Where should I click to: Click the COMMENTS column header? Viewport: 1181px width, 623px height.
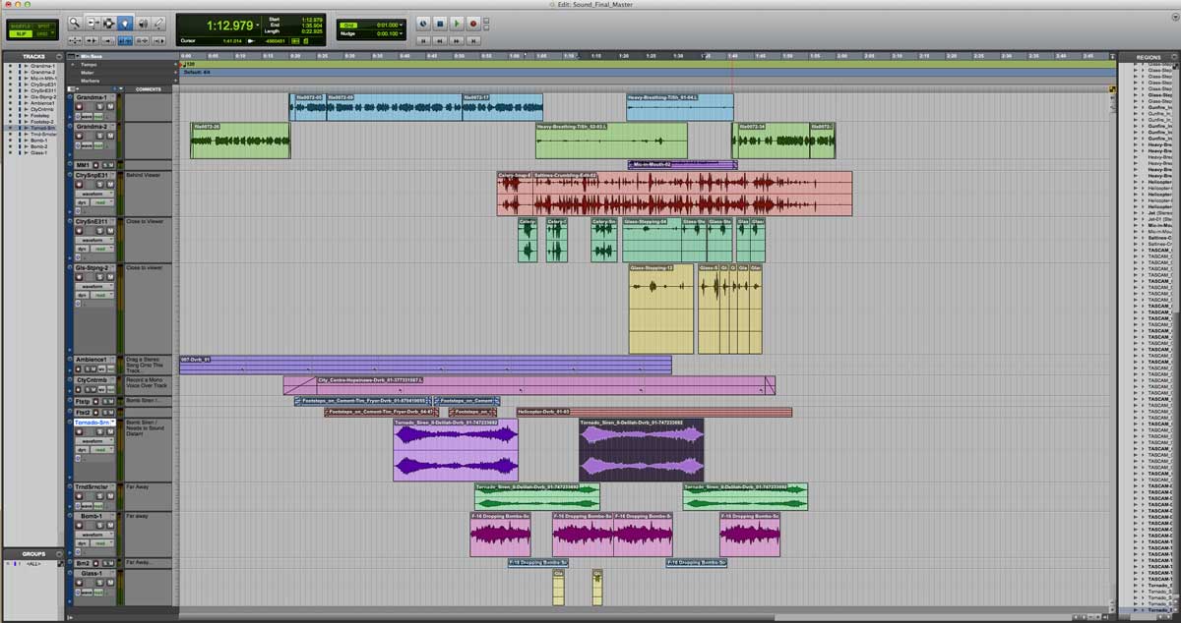tap(149, 89)
